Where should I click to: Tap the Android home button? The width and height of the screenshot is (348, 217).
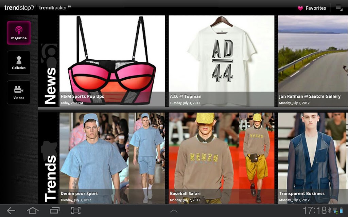point(33,210)
